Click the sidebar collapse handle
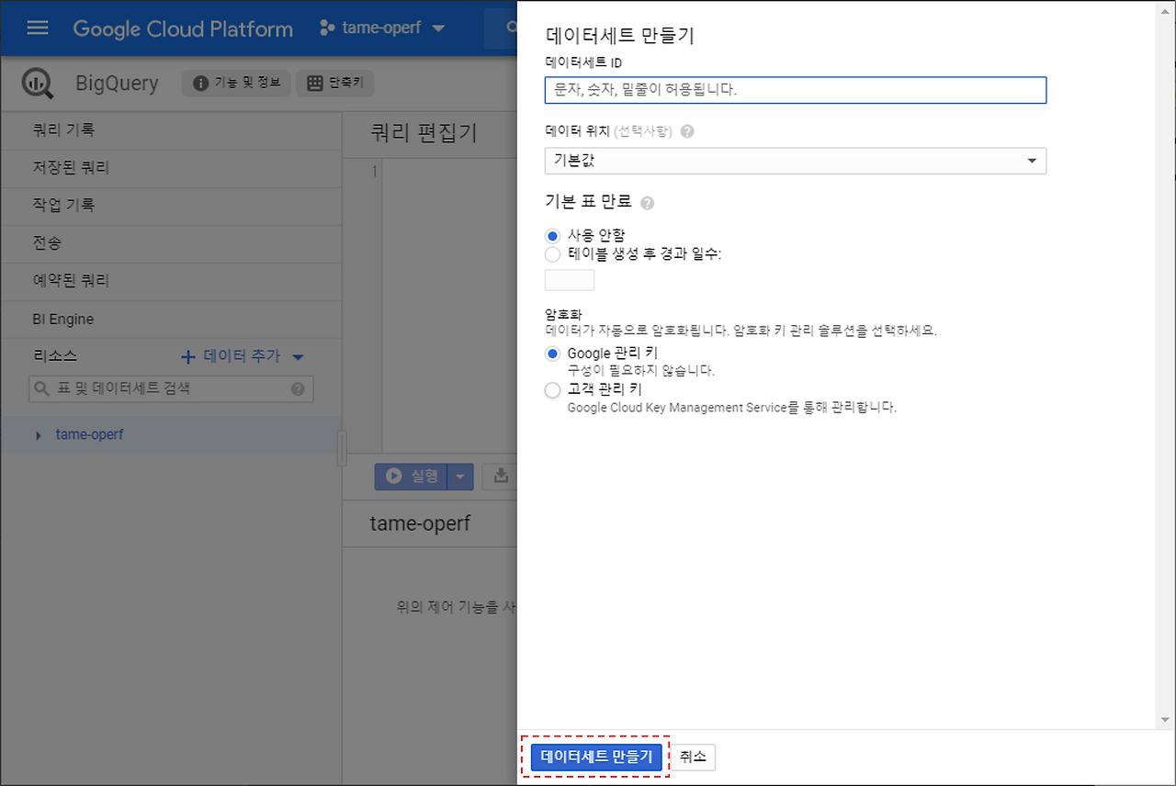 click(x=342, y=448)
